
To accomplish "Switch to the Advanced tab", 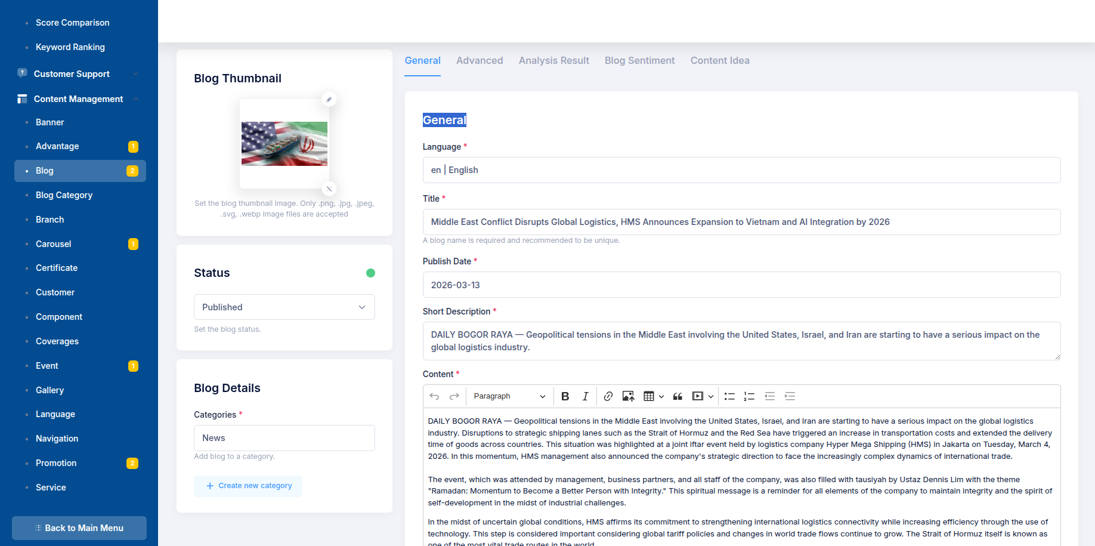I will click(x=480, y=60).
